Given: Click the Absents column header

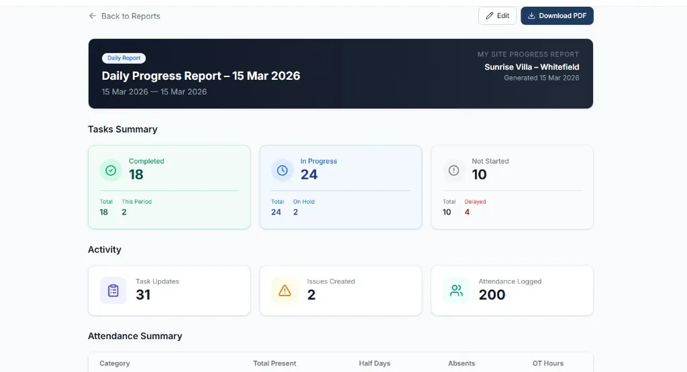Looking at the screenshot, I should (462, 363).
